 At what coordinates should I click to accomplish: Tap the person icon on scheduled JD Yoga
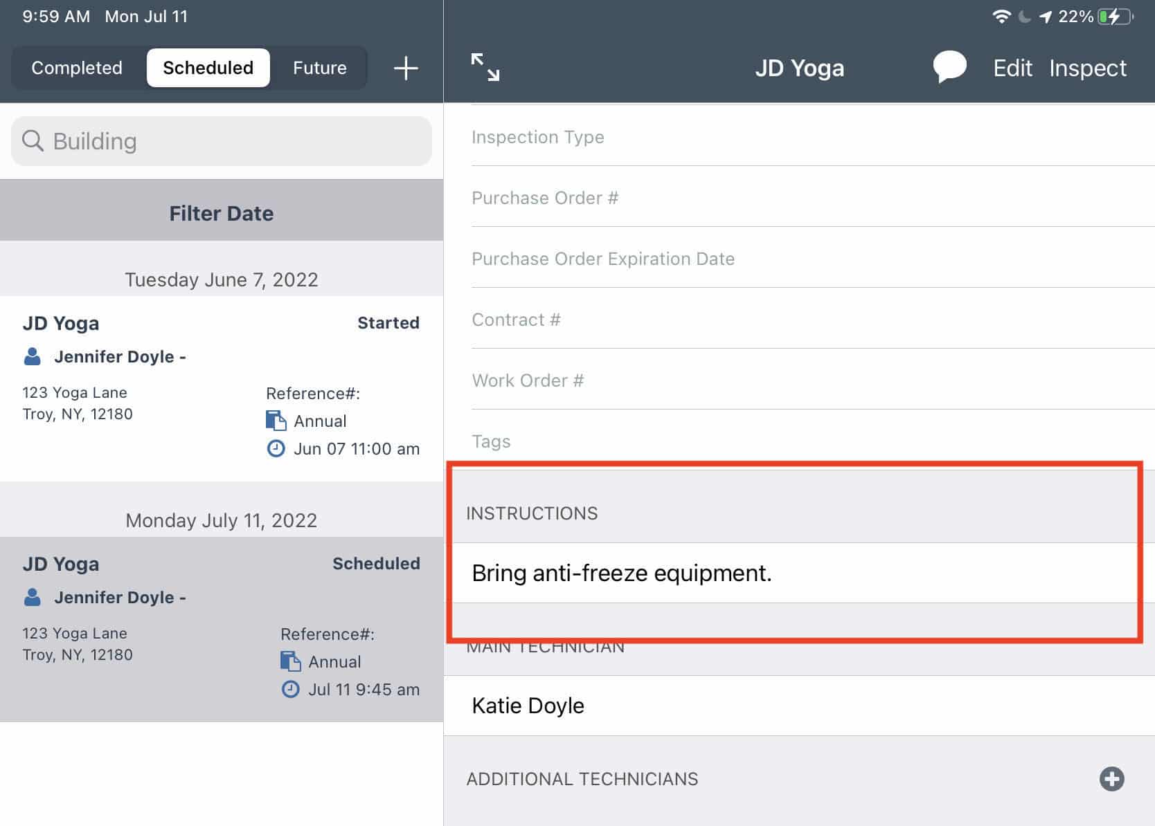tap(33, 597)
